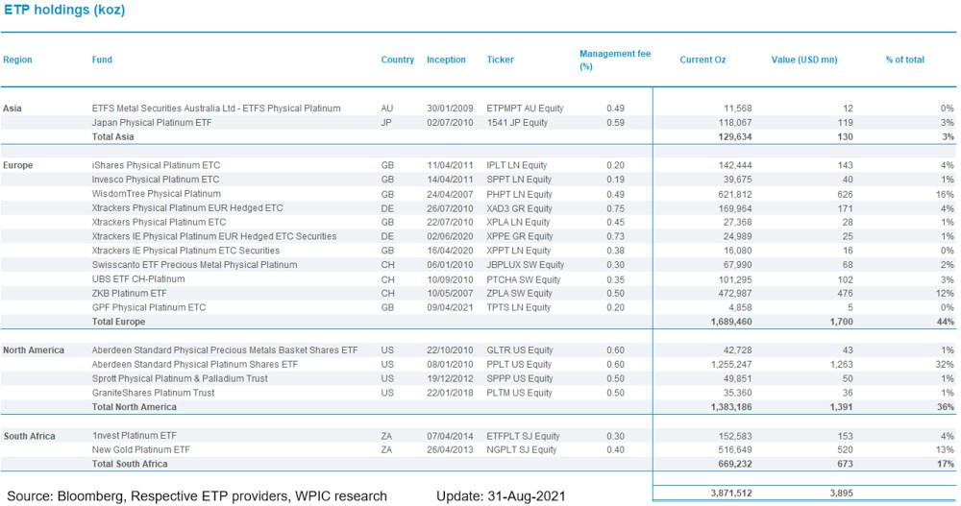Select ticker 'ETPMPT AU Equity'
Screen dimensions: 961x506
tap(525, 108)
